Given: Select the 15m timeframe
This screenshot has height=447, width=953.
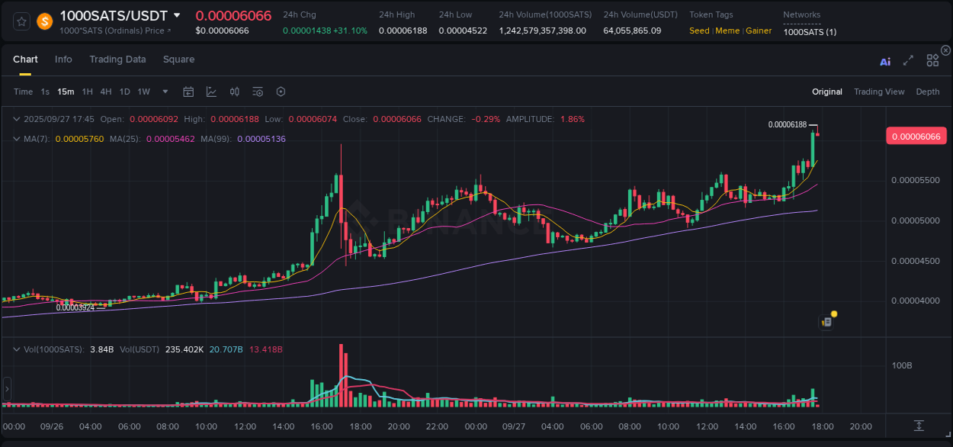Looking at the screenshot, I should [66, 92].
